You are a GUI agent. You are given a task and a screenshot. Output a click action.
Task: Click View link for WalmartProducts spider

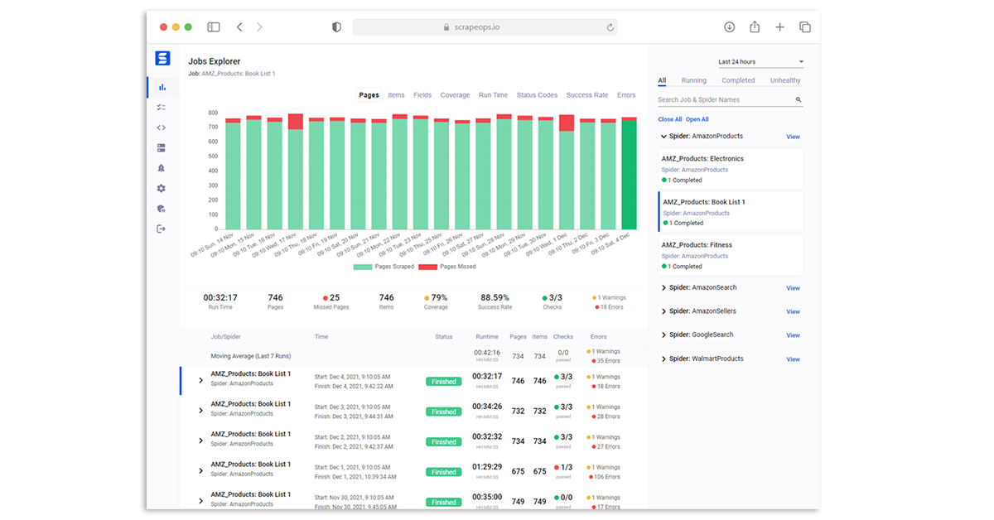click(793, 359)
